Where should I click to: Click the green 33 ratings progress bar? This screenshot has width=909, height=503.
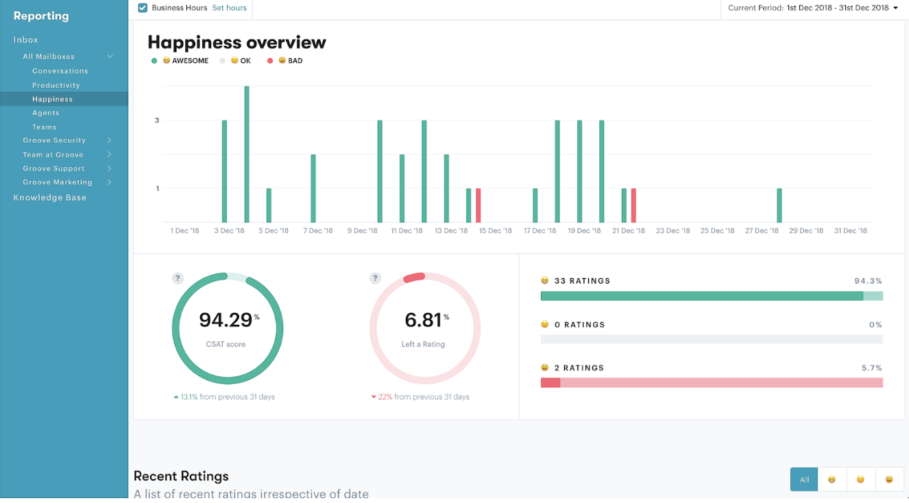point(712,296)
